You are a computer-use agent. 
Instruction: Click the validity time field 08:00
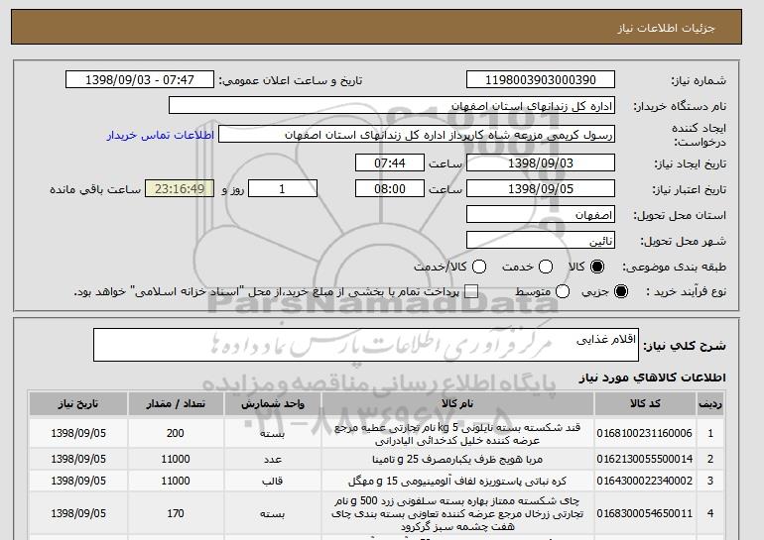[x=390, y=189]
